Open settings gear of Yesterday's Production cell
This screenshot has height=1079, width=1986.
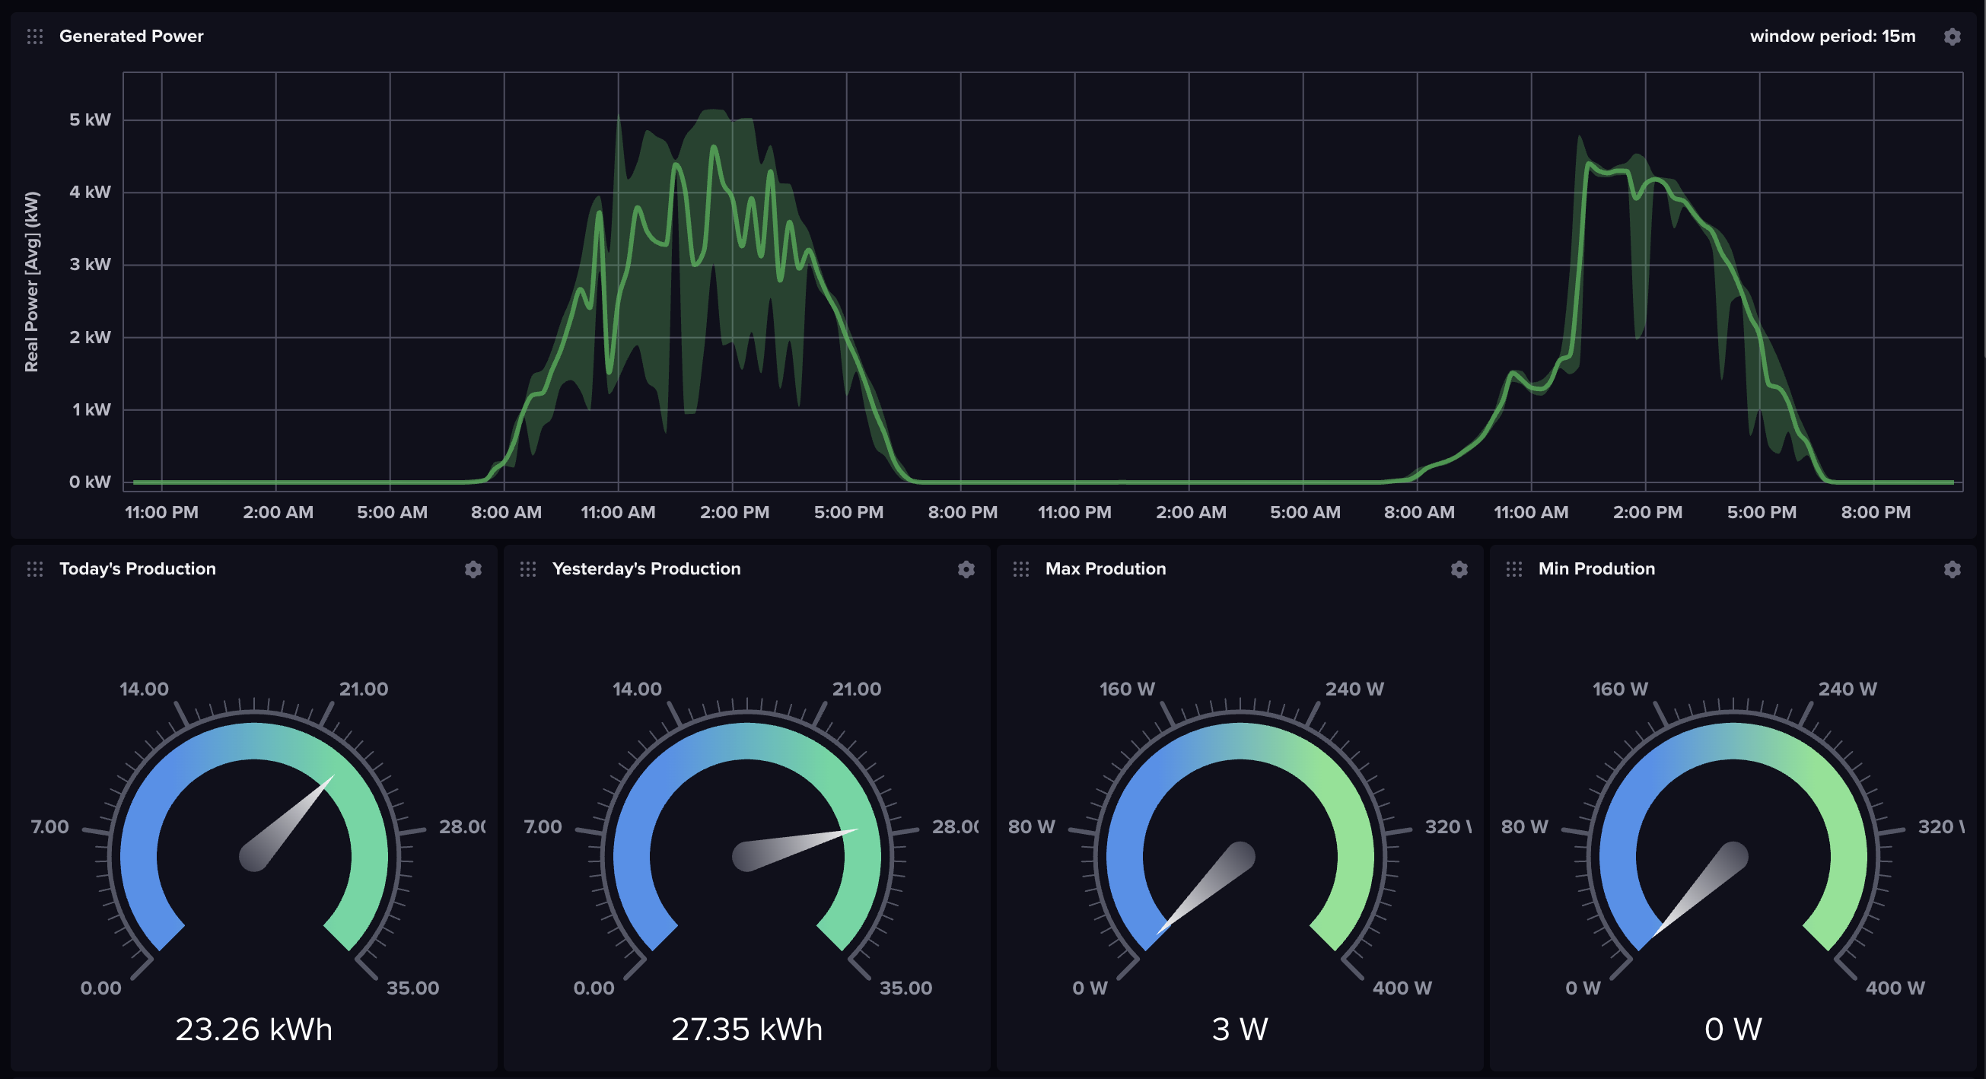(966, 568)
